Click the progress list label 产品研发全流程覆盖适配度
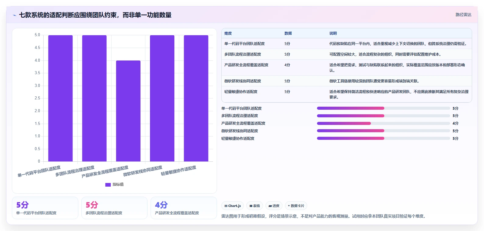Image resolution: width=484 pixels, height=231 pixels. pyautogui.click(x=243, y=123)
